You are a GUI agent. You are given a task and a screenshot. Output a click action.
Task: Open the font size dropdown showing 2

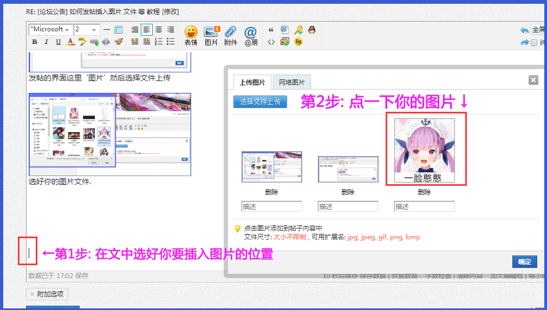tap(87, 29)
